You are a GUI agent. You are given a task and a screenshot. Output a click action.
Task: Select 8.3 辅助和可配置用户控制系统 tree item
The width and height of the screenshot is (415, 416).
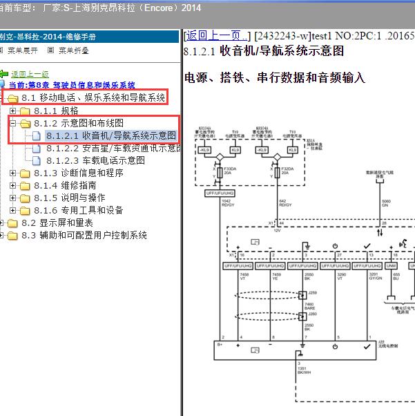(x=84, y=236)
